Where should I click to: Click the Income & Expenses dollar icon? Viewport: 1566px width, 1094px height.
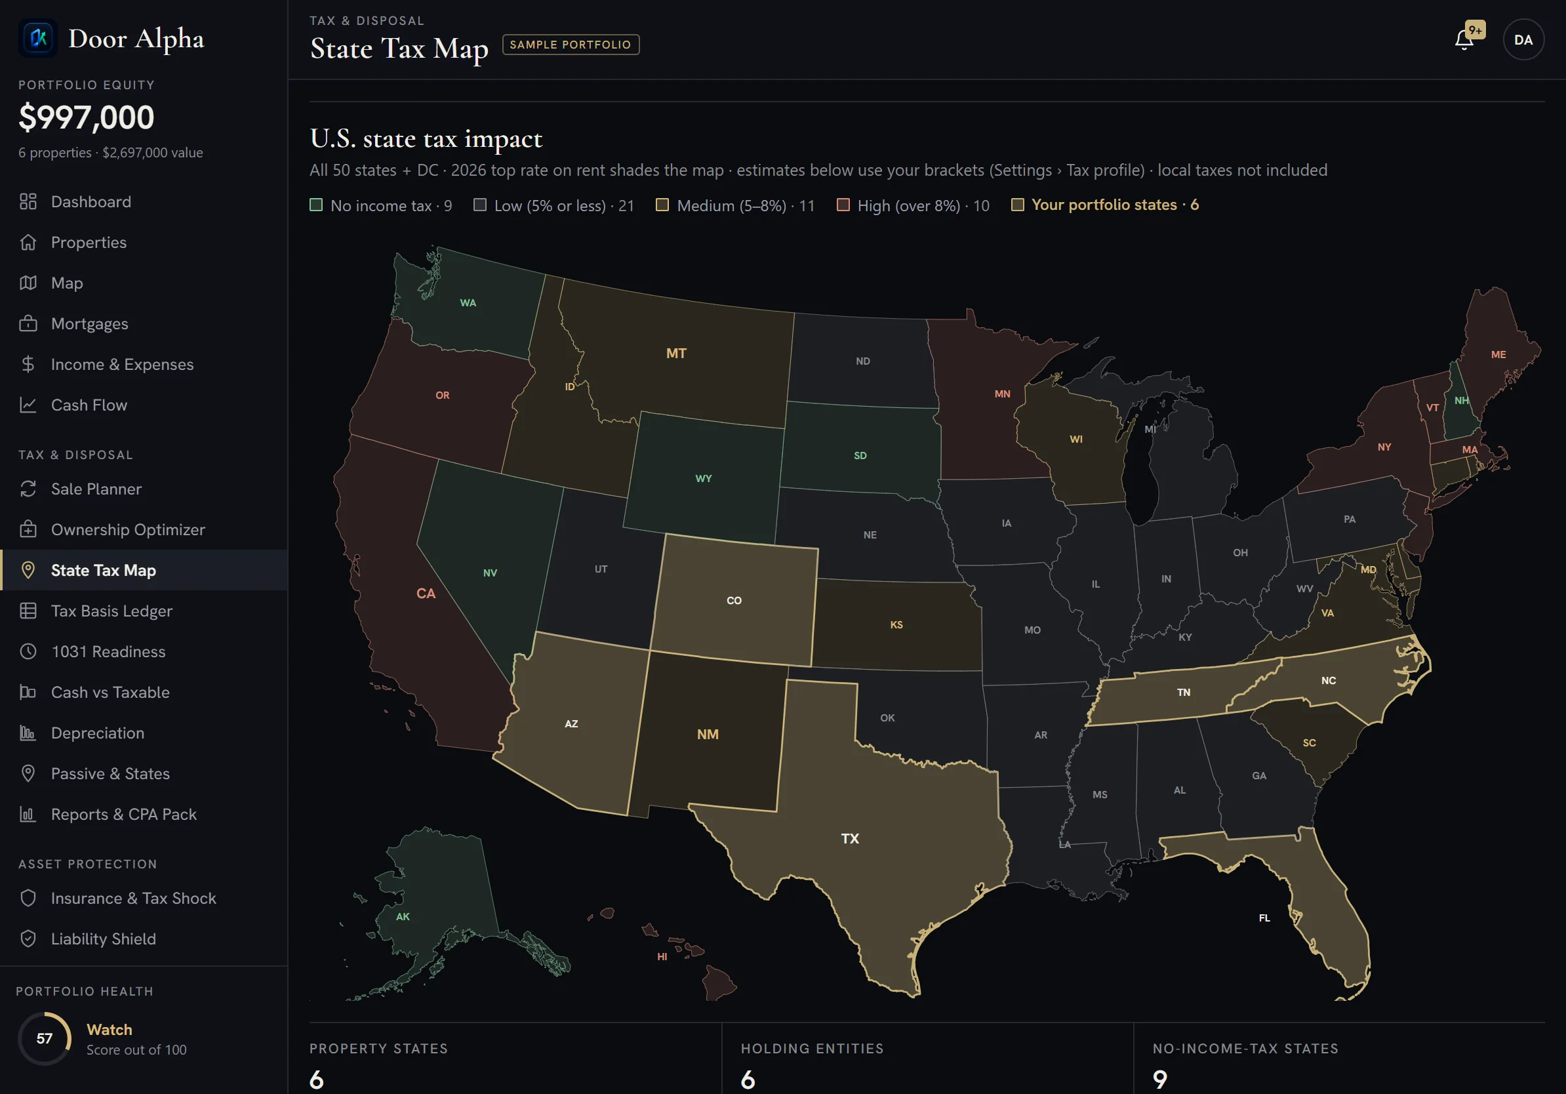pyautogui.click(x=28, y=364)
